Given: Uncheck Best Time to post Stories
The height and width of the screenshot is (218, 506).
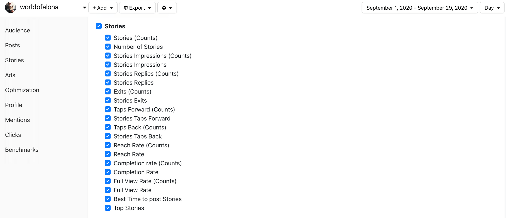Looking at the screenshot, I should click(x=108, y=199).
